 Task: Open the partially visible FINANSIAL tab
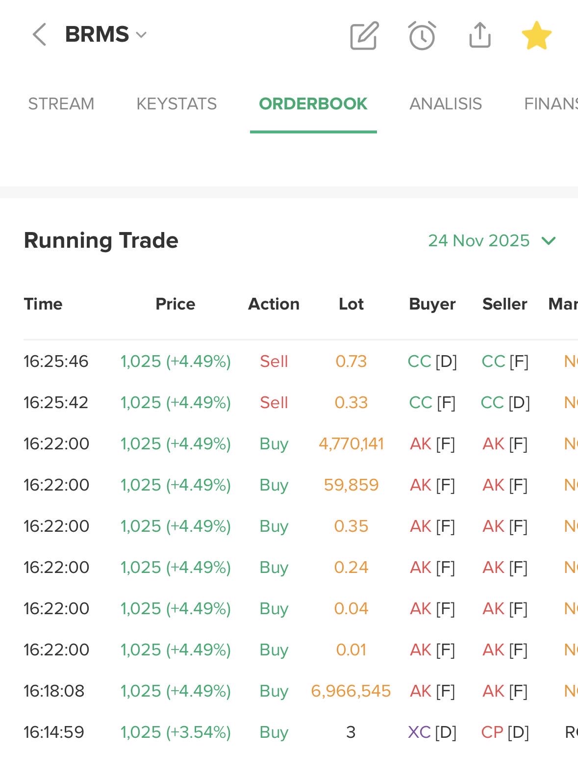(x=551, y=104)
